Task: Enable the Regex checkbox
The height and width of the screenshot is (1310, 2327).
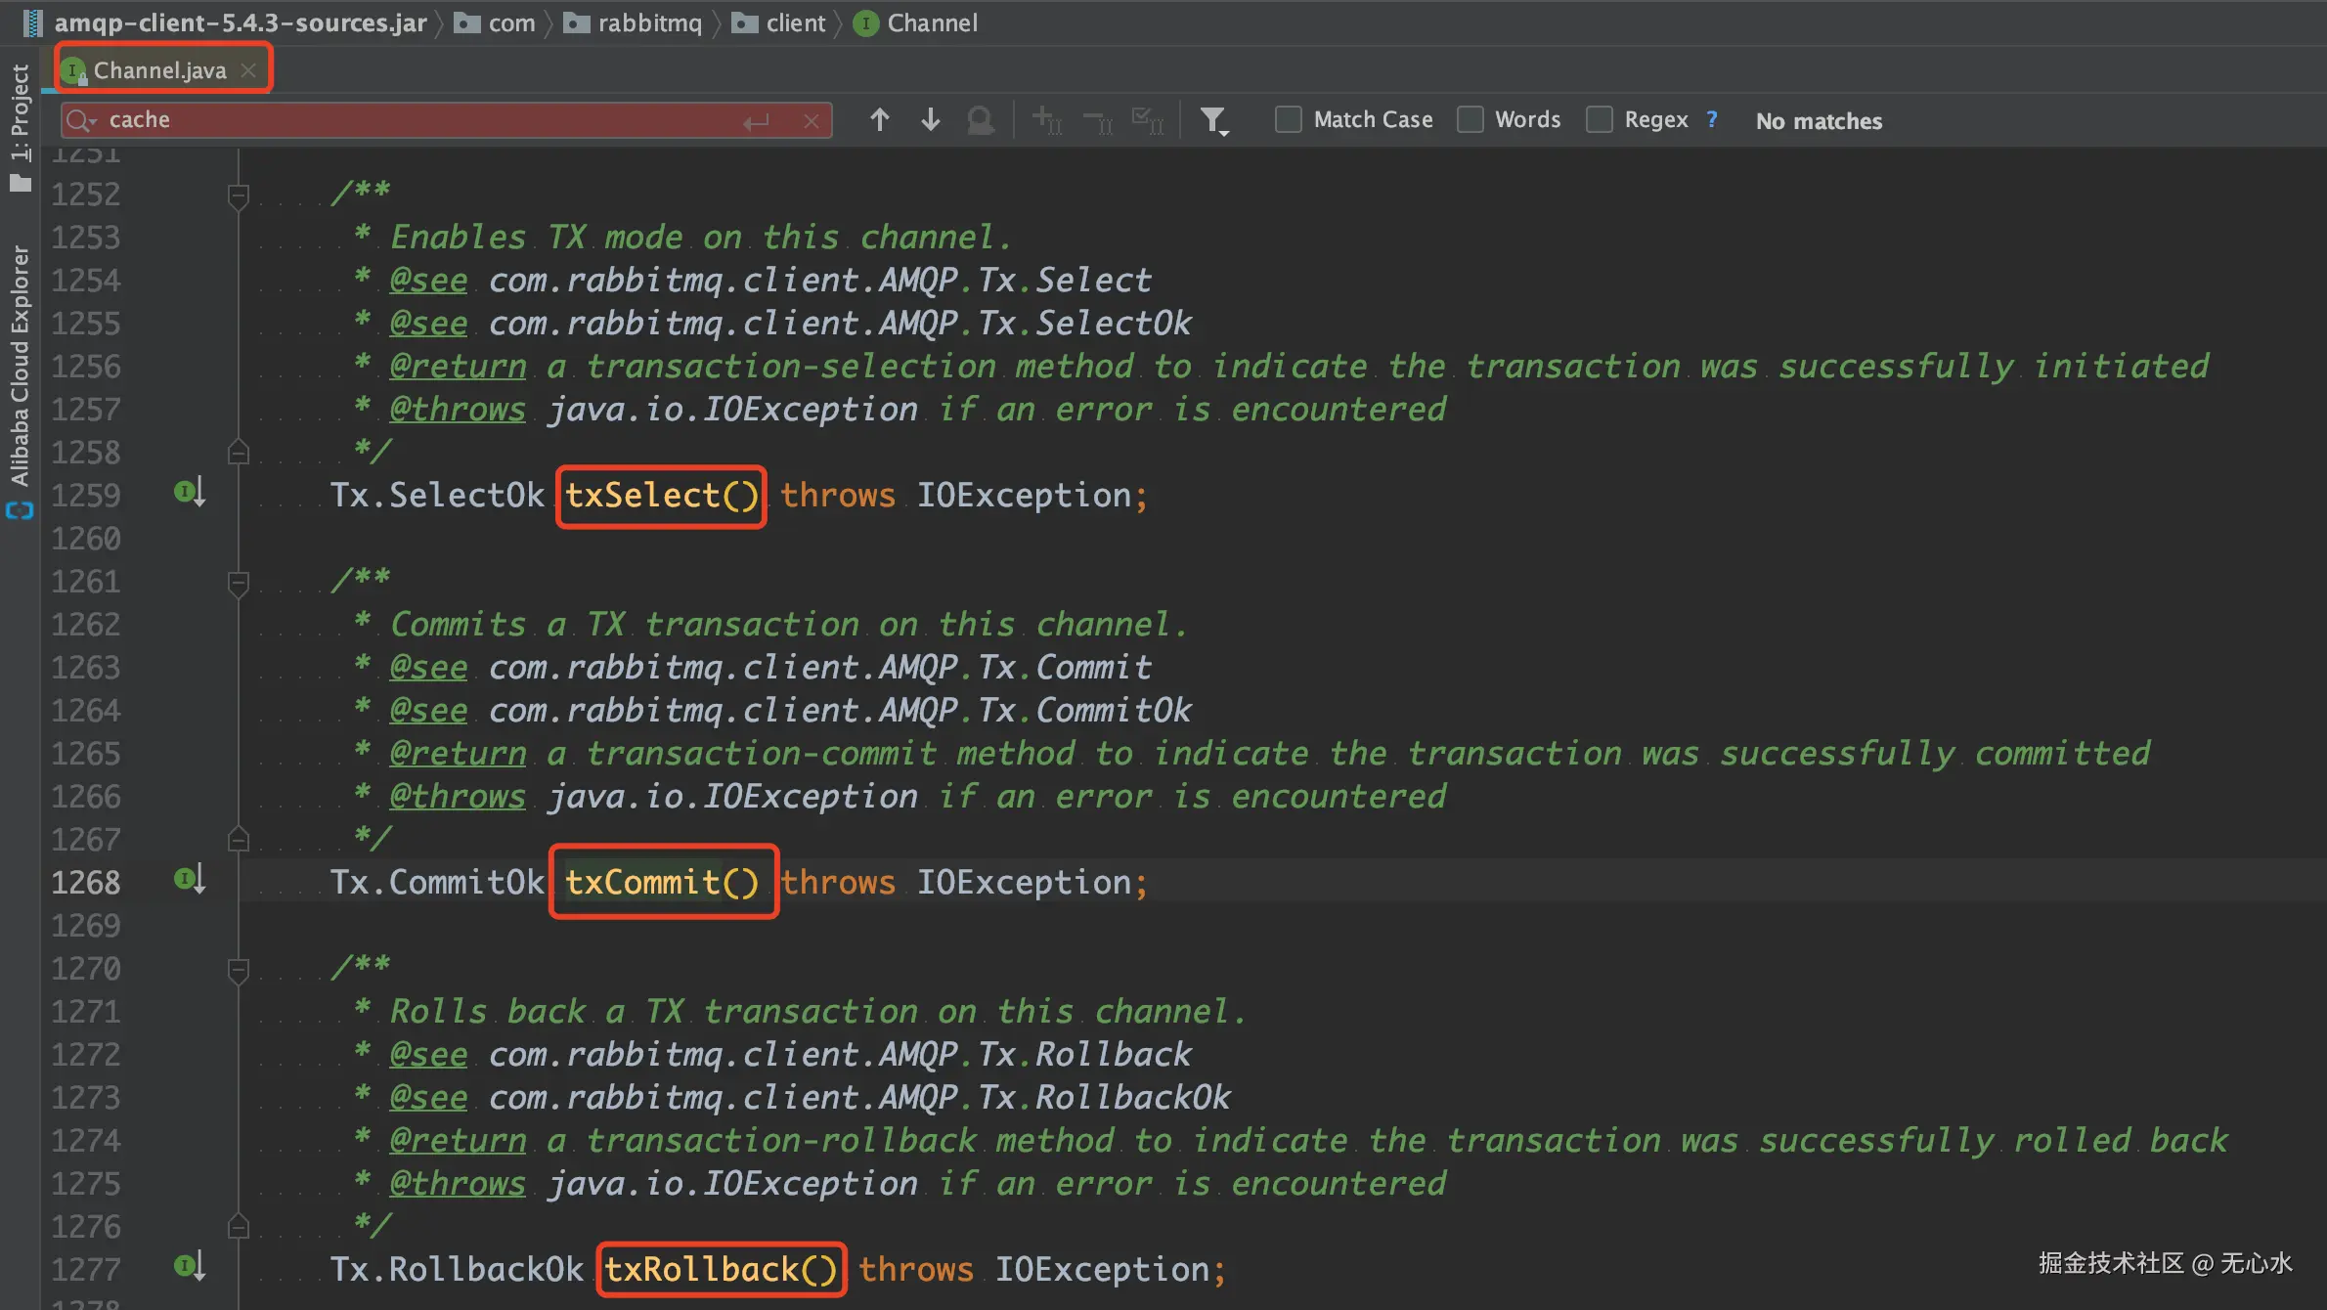Action: tap(1600, 120)
